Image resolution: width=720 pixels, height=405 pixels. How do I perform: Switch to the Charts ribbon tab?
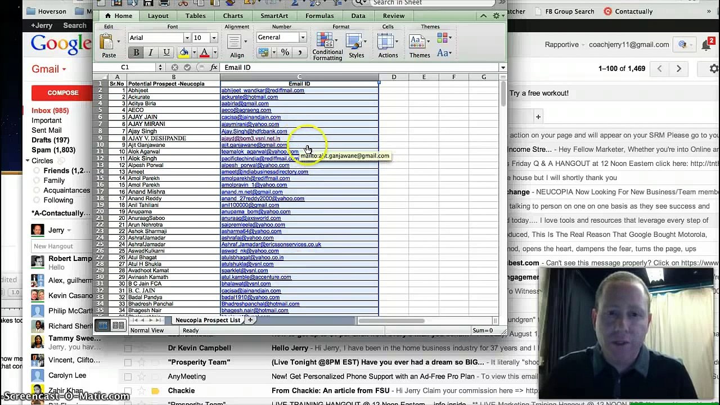(x=233, y=16)
